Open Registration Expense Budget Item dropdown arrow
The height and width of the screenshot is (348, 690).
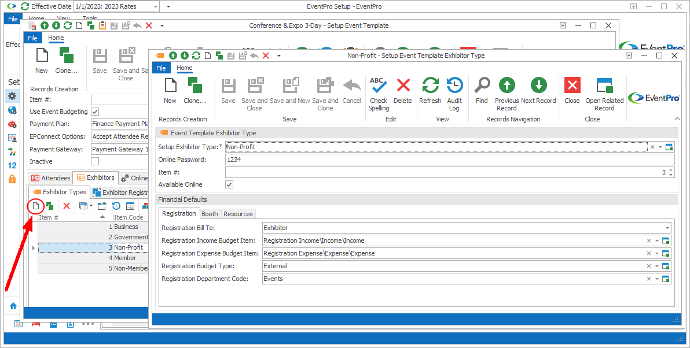(x=656, y=254)
